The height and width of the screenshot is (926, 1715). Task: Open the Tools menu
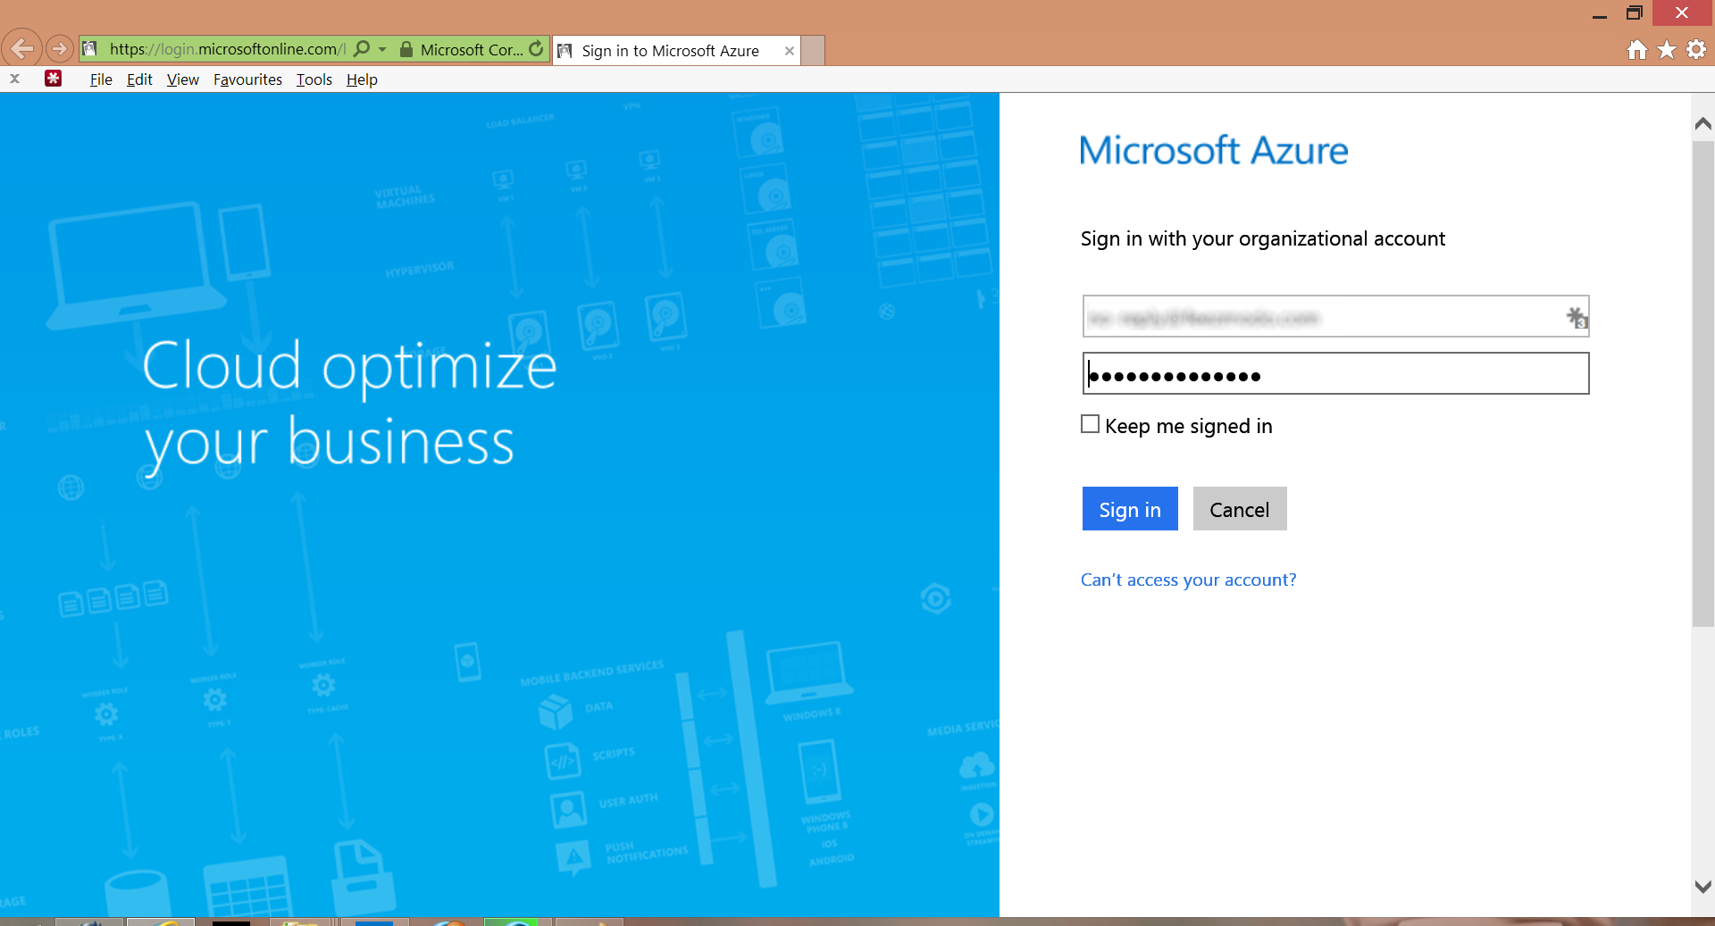pos(314,79)
